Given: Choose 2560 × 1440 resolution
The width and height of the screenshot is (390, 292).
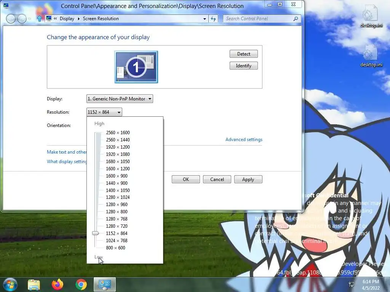Looking at the screenshot, I should [x=118, y=140].
